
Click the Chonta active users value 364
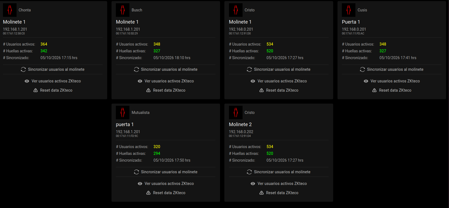[x=44, y=44]
